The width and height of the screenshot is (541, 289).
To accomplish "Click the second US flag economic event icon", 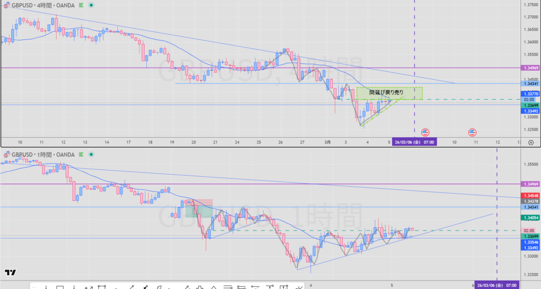I will [x=472, y=132].
